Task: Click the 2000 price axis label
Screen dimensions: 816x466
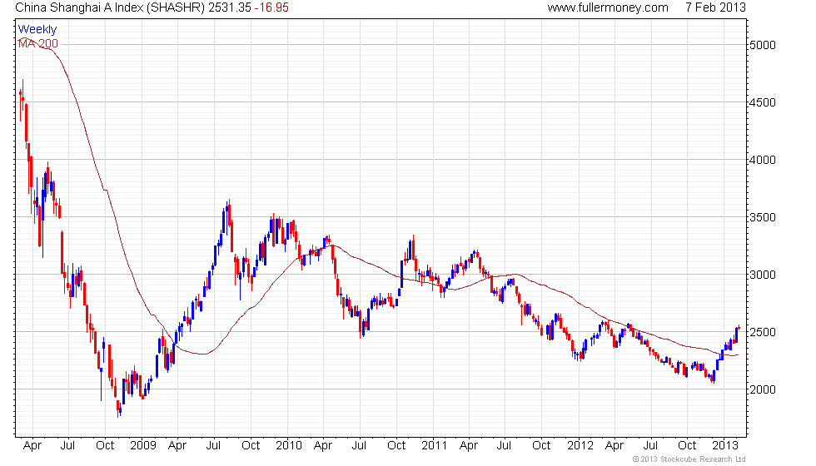Action: pyautogui.click(x=763, y=389)
